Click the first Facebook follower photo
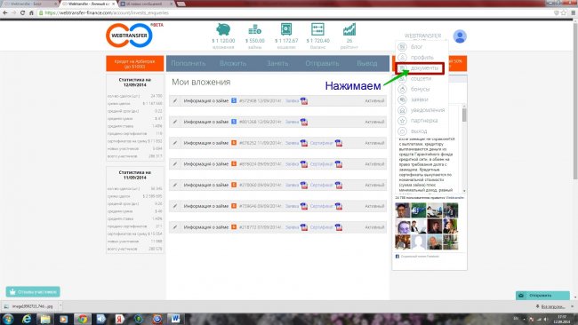The height and width of the screenshot is (325, 578). tap(403, 210)
